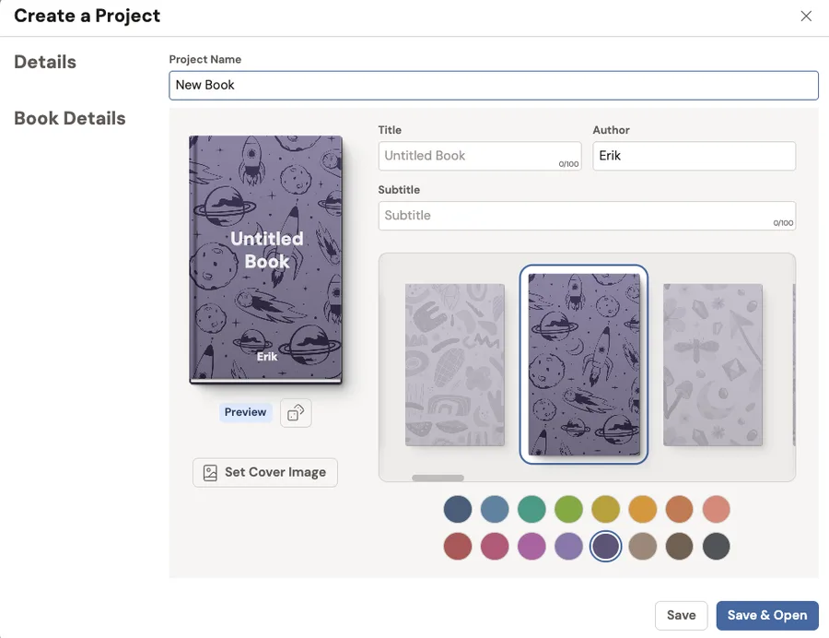Viewport: 829px width, 638px height.
Task: Click the Preview button under the book
Action: (x=245, y=412)
